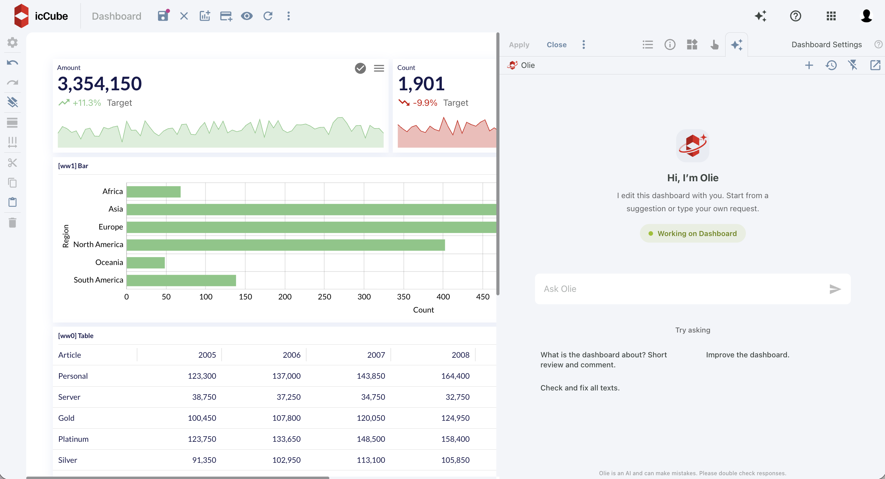The image size is (885, 479).
Task: Click the redo arrow
Action: tap(12, 83)
